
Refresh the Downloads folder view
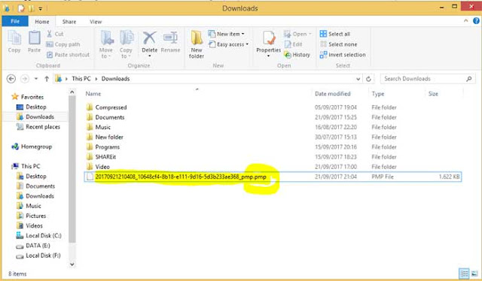pos(368,79)
